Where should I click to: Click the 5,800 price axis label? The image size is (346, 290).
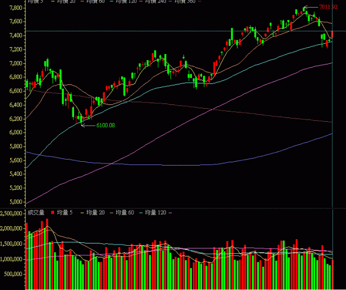point(16,147)
